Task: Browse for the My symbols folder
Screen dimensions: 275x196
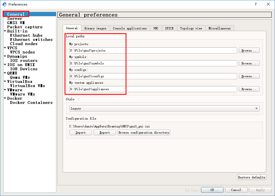Action: (249, 63)
